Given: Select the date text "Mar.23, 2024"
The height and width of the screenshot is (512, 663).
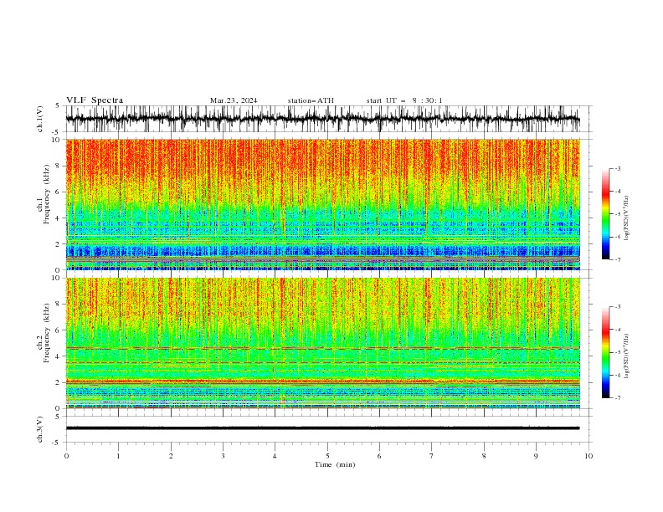Looking at the screenshot, I should click(x=234, y=100).
